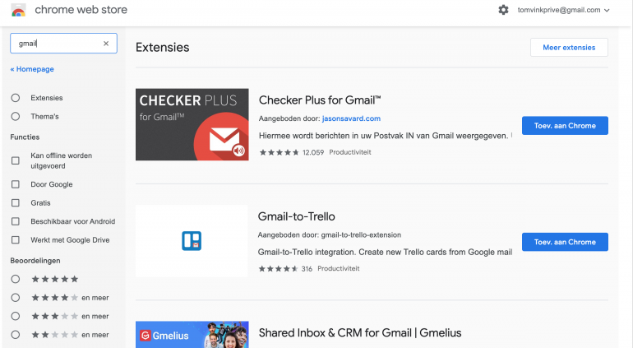
Task: Open the settings gear icon
Action: (x=503, y=10)
